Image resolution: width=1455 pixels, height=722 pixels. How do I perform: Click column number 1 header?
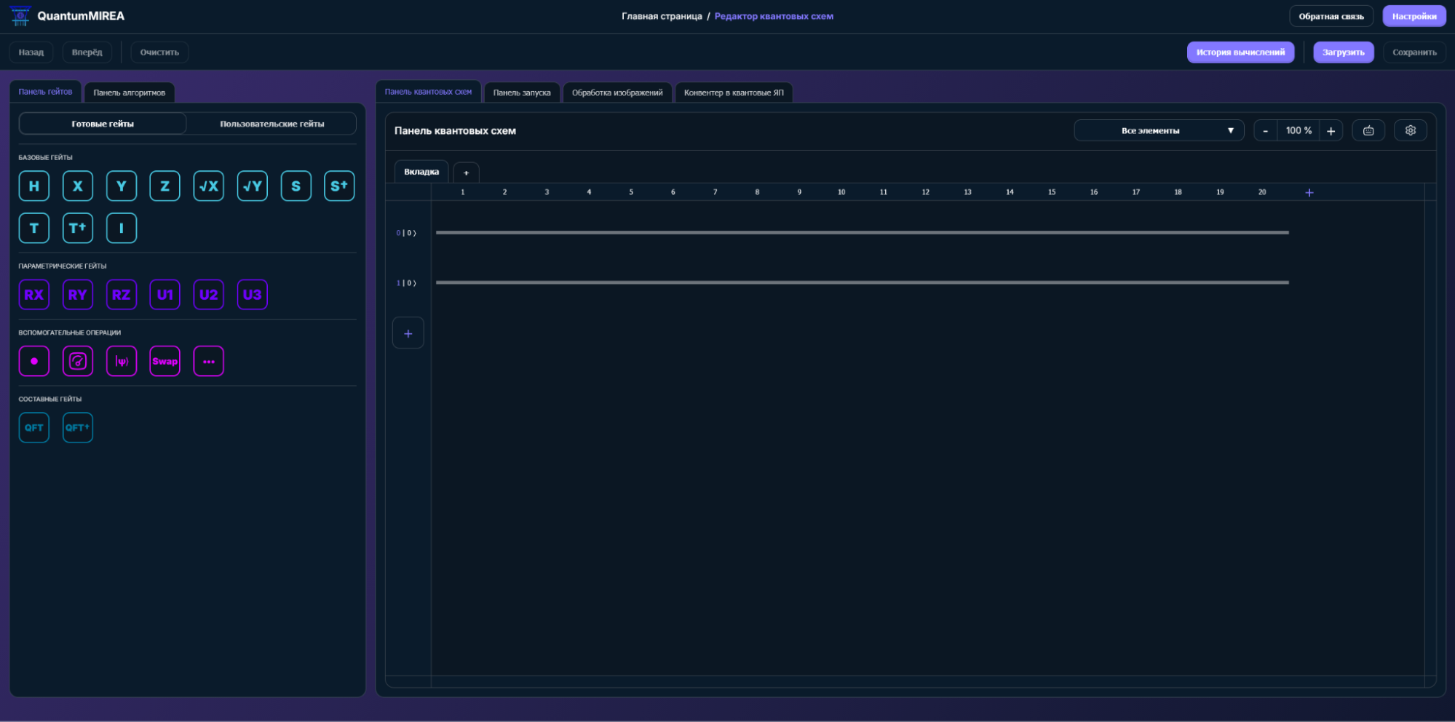[463, 192]
